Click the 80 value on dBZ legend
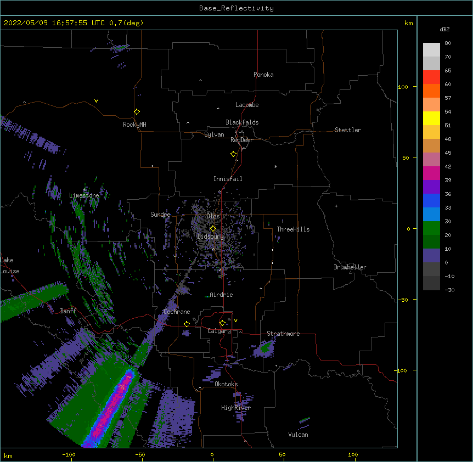 coord(448,43)
